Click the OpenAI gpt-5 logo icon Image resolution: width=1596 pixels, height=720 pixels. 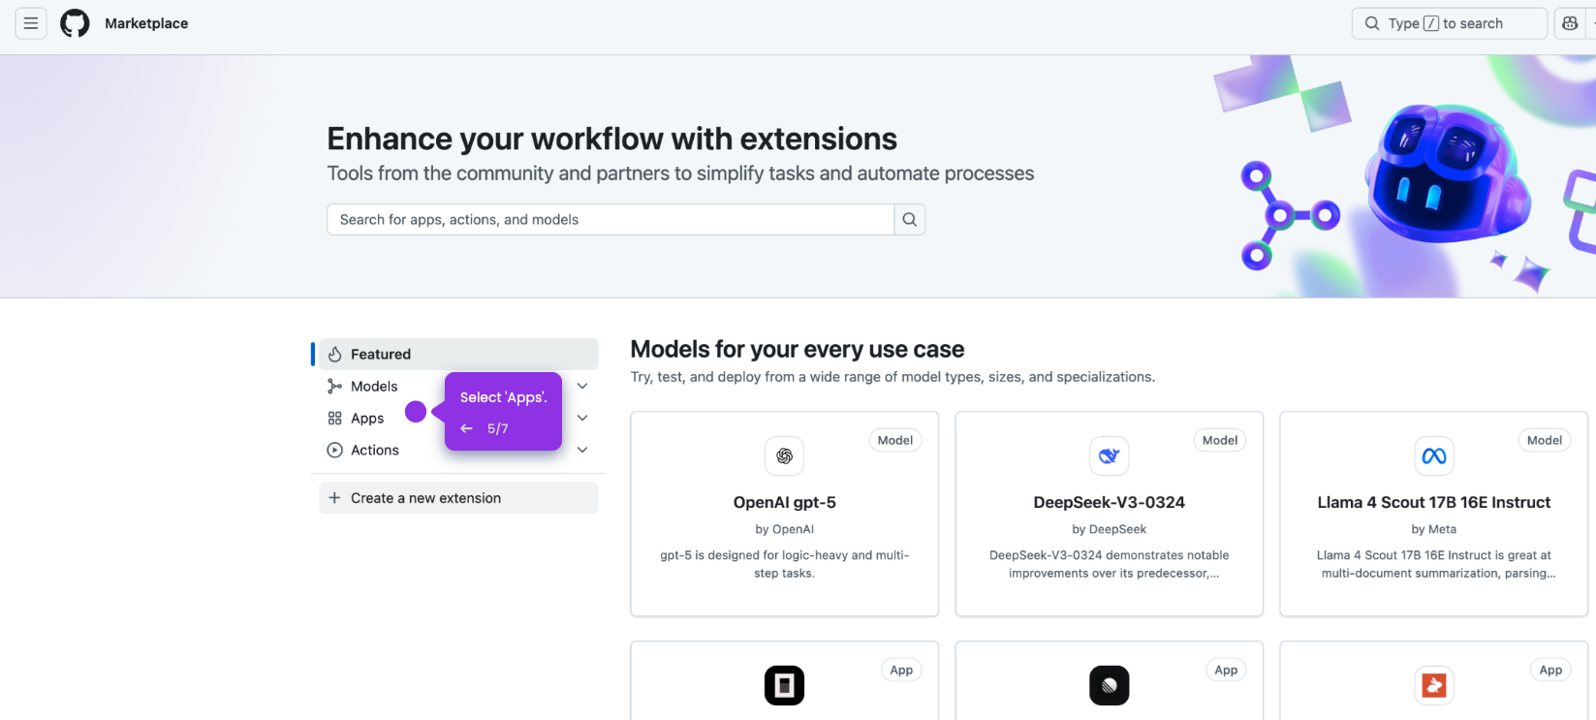[784, 455]
